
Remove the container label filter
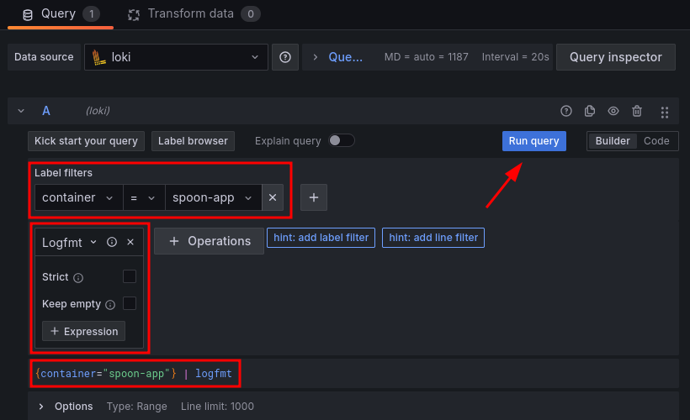click(x=272, y=197)
